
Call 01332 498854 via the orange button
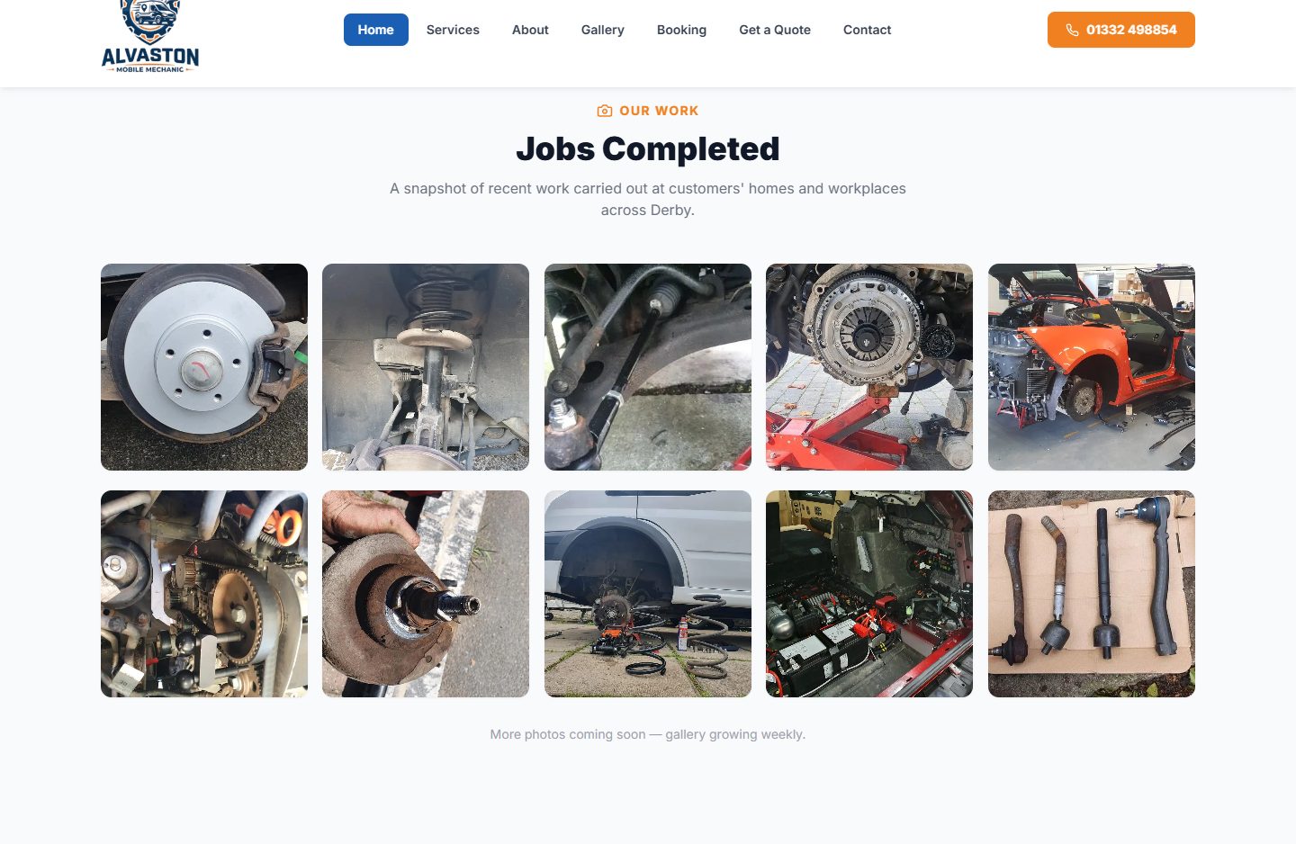point(1121,30)
